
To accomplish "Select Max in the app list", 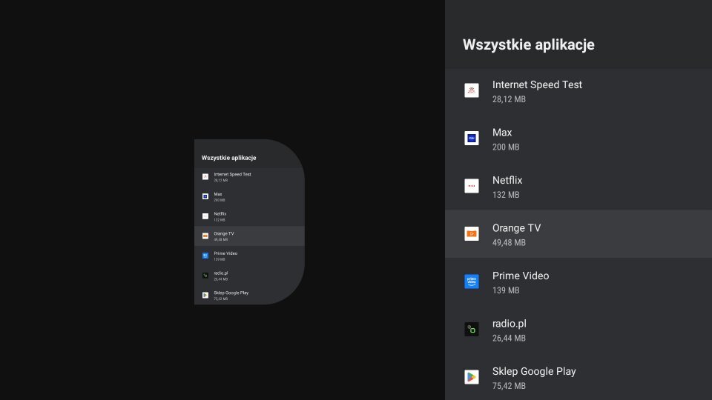I will tap(578, 139).
